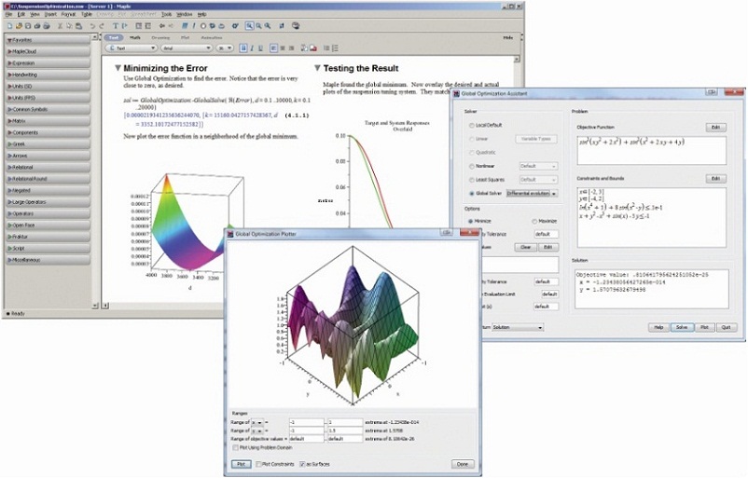Open Maple help with the far-right toolbar icon
Image resolution: width=748 pixels, height=478 pixels.
point(296,26)
